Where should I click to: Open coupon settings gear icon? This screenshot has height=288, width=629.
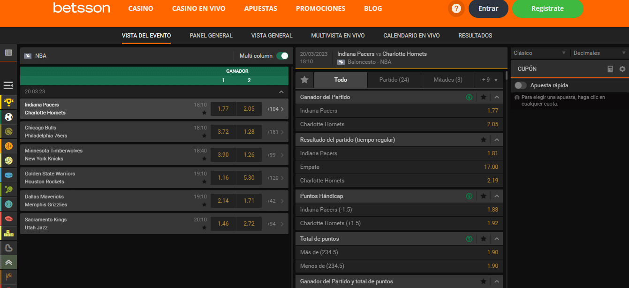(622, 69)
